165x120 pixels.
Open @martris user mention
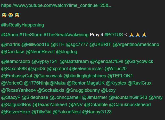click(11, 44)
